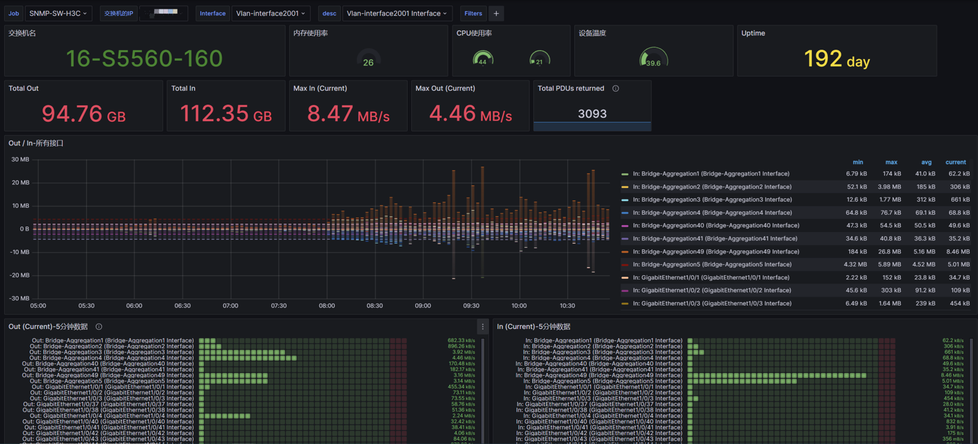This screenshot has width=978, height=444.
Task: Click the 8.46 MB/s value in In (Current) panel
Action: [953, 375]
